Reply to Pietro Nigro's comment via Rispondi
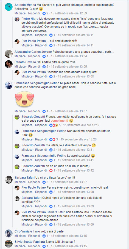The height and width of the screenshot is (249, 129). click(41, 35)
